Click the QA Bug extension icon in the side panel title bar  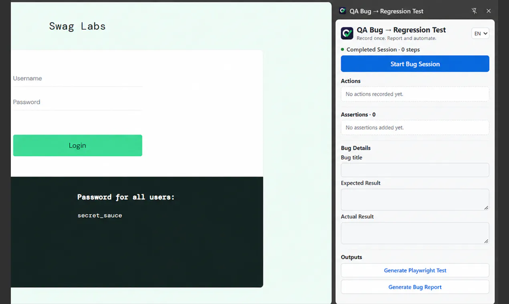[x=342, y=11]
